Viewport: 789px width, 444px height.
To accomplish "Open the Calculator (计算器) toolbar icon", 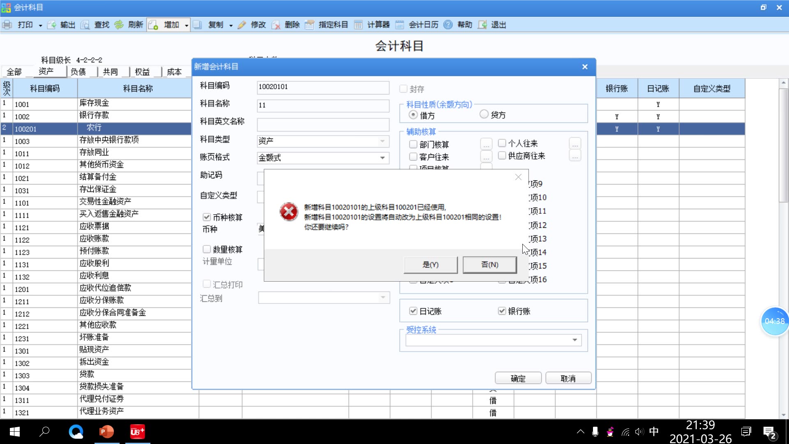I will [358, 25].
